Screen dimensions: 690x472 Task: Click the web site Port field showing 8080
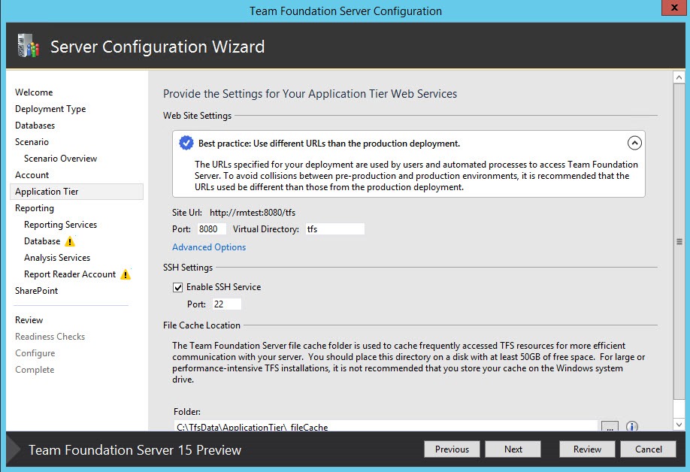212,229
